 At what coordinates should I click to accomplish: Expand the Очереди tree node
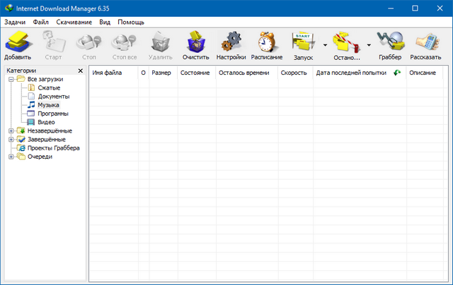click(x=11, y=157)
